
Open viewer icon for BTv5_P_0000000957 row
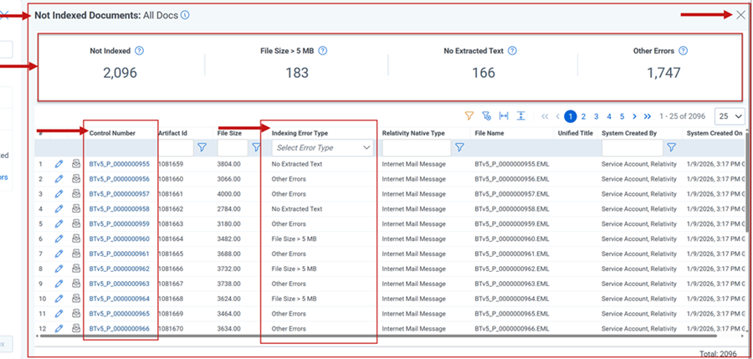pos(76,193)
